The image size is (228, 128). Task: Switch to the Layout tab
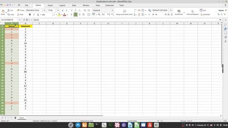(62, 5)
